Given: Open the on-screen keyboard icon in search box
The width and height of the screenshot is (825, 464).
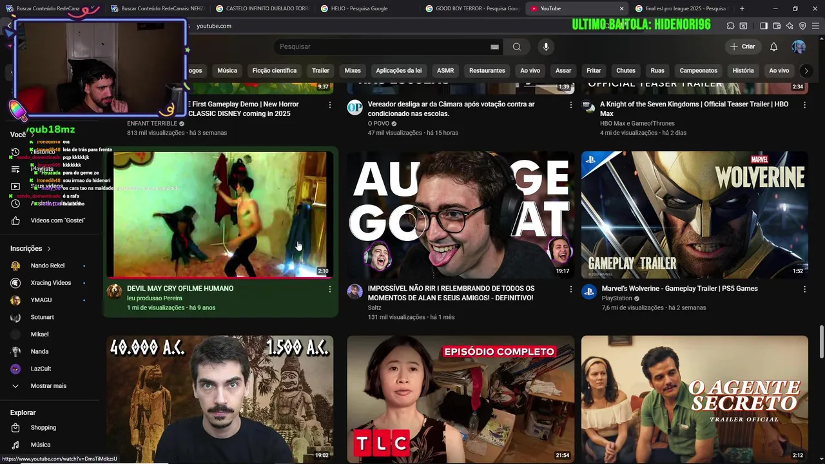Looking at the screenshot, I should coord(494,46).
